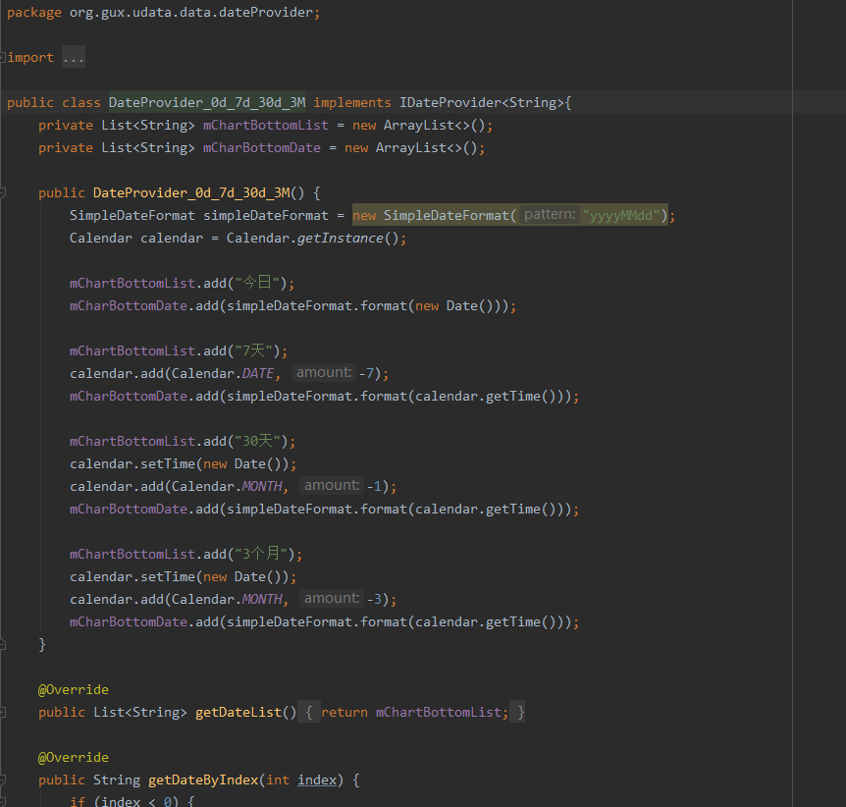846x807 pixels.
Task: Collapse the getDateList method fold marker
Action: coord(6,711)
